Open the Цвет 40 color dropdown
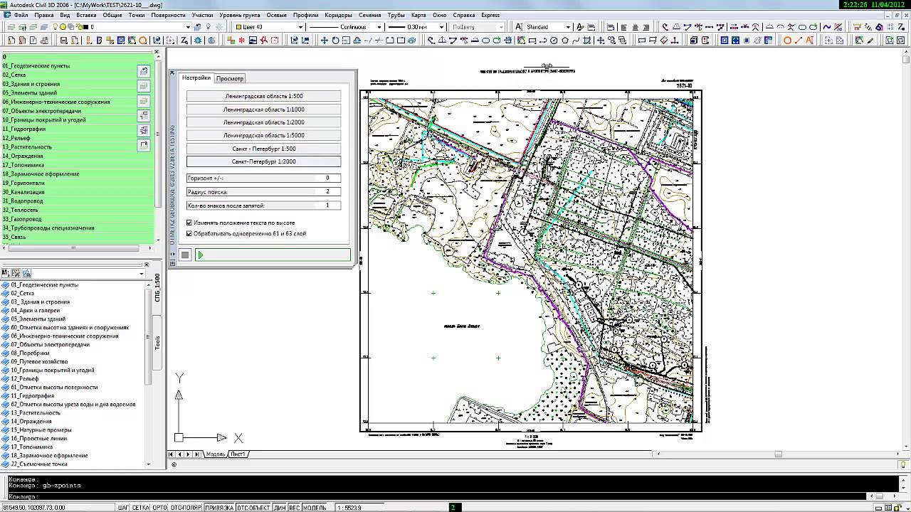The image size is (911, 512). pos(300,27)
